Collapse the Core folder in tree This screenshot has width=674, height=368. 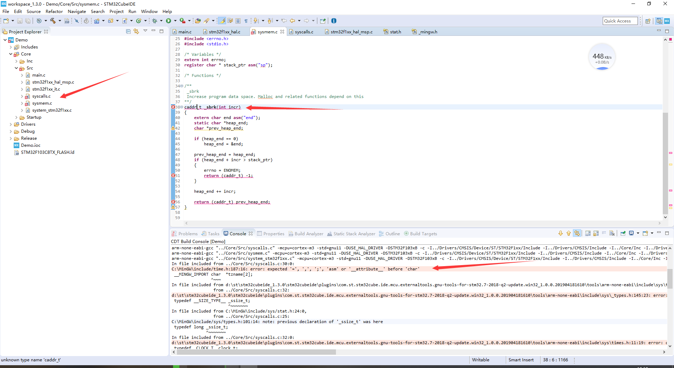point(11,54)
